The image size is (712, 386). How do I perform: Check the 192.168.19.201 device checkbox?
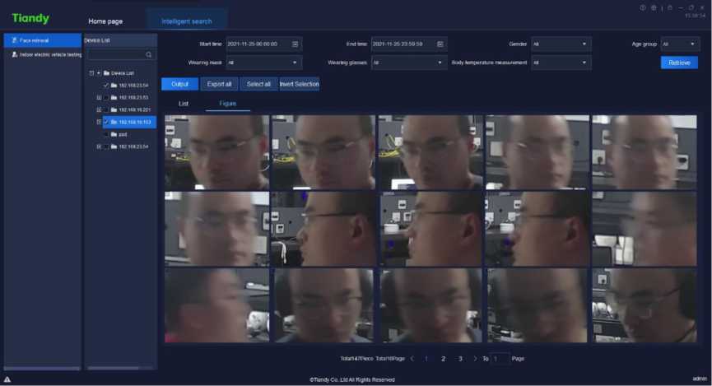click(x=105, y=109)
